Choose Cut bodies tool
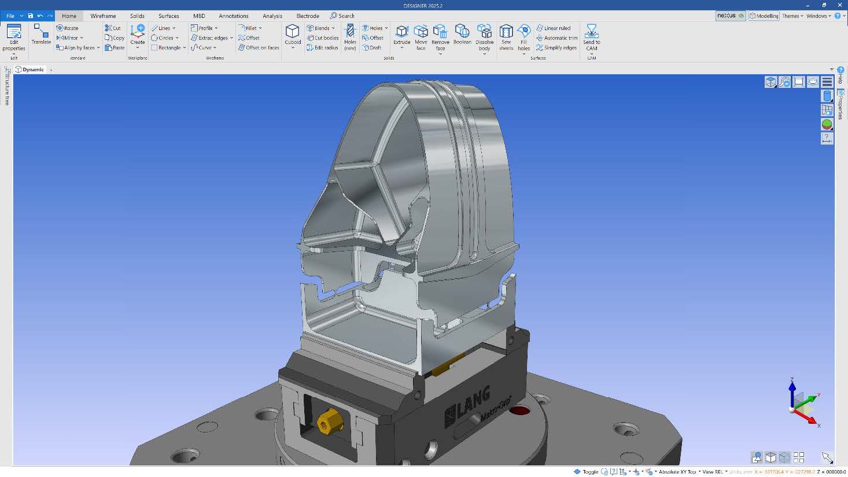Screen dimensions: 848x477 click(x=322, y=38)
